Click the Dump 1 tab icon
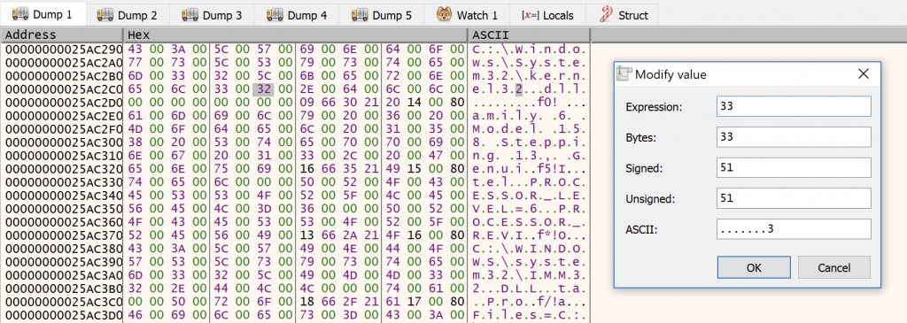 (21, 13)
